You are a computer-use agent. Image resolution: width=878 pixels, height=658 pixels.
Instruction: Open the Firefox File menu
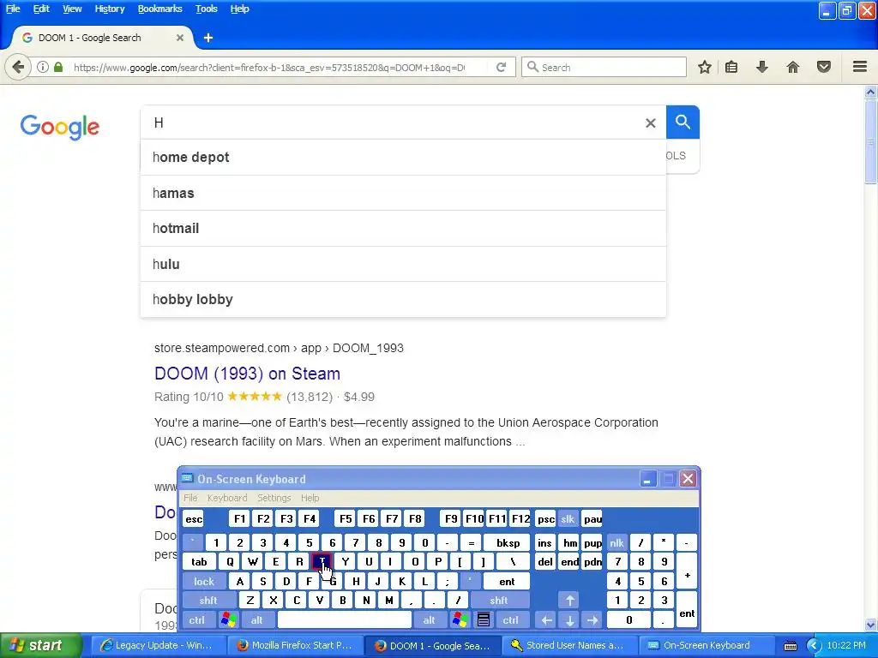coord(13,9)
